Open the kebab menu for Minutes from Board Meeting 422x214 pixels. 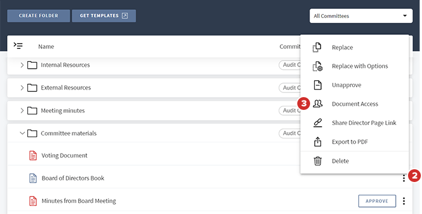tap(404, 201)
